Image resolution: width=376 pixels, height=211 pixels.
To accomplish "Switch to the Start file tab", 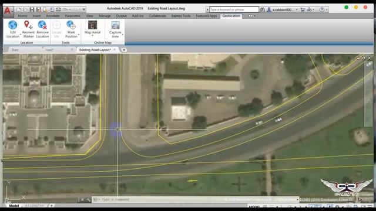I will click(x=15, y=50).
